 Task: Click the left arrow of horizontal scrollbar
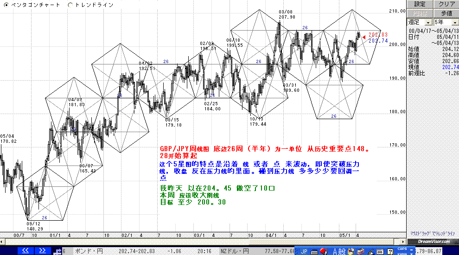pyautogui.click(x=2, y=242)
